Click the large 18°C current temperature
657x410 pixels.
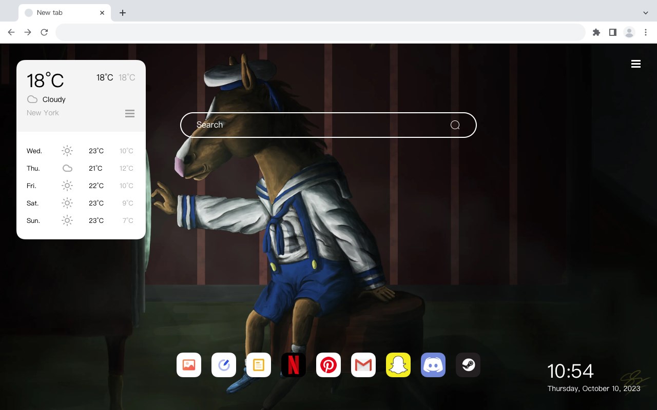[x=45, y=80]
